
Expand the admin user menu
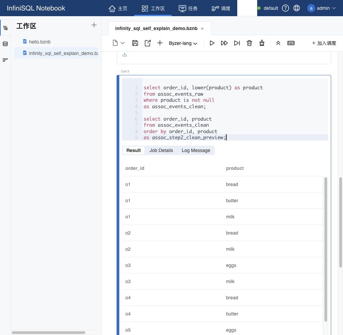click(321, 8)
